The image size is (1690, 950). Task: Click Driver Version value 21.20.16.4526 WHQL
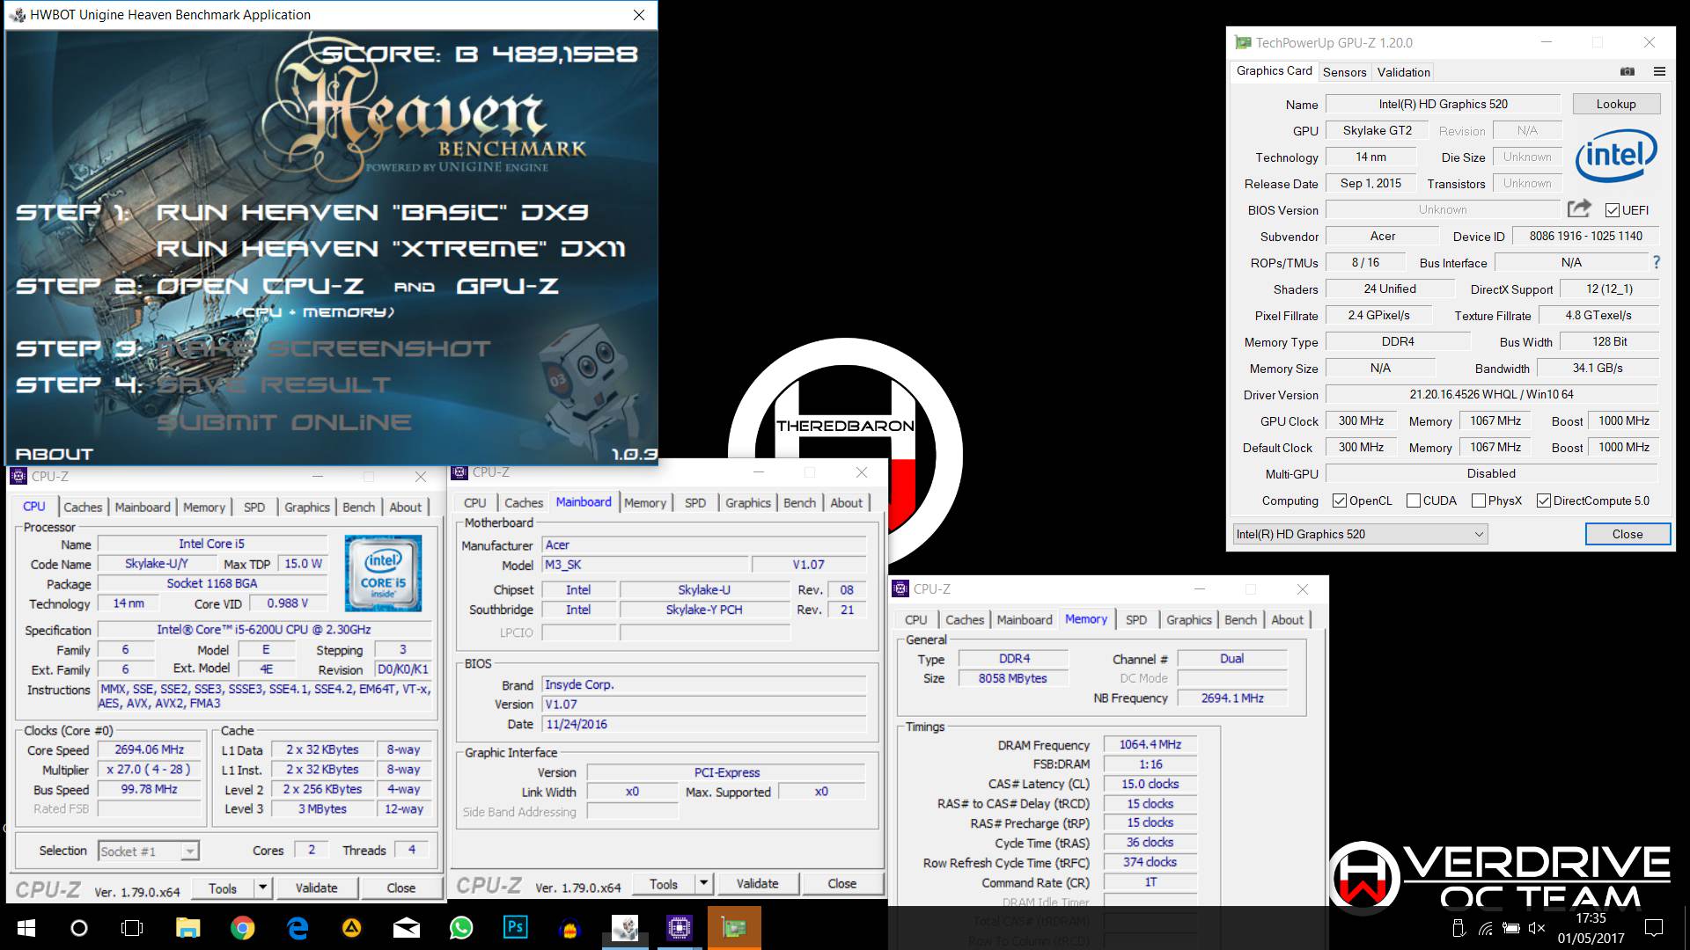[1491, 394]
